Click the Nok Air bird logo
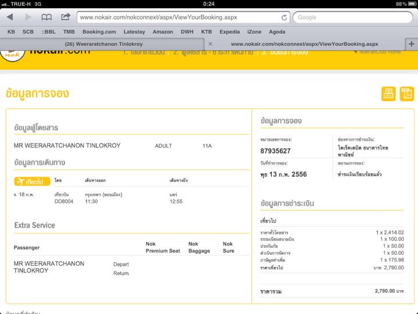The height and width of the screenshot is (314, 418). pos(12,55)
